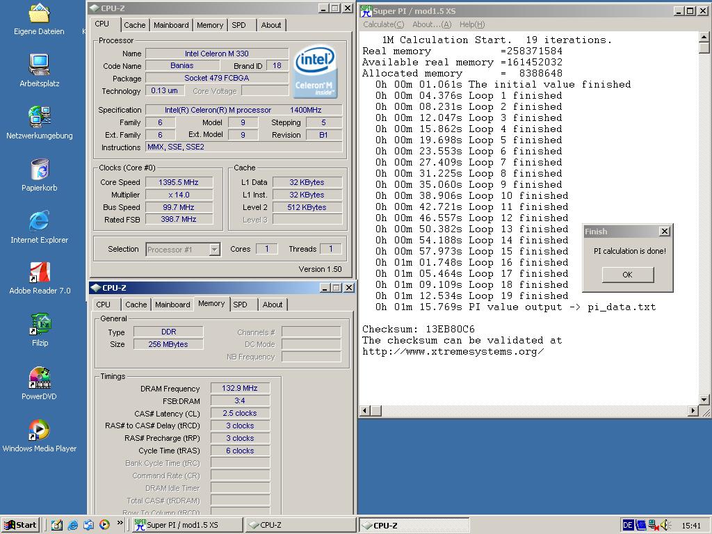Open the Arbeitsplatz desktop icon
This screenshot has height=534, width=712.
coord(39,65)
